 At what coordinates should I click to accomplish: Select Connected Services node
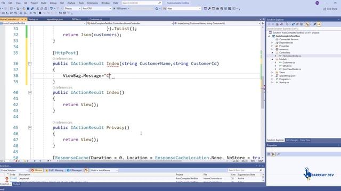tap(289, 39)
